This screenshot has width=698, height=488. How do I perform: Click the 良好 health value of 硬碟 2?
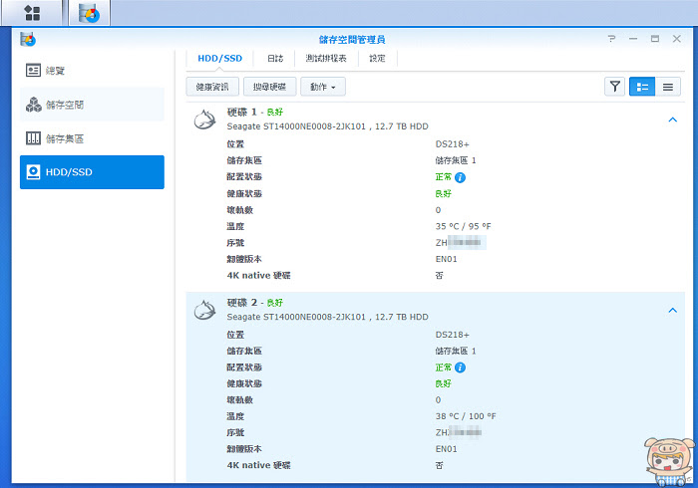[443, 383]
